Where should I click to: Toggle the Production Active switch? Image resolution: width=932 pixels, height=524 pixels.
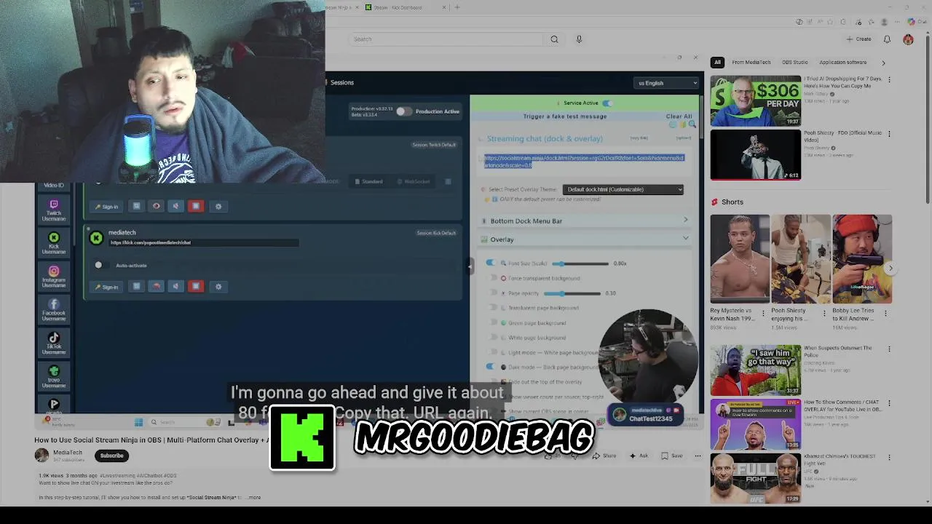point(404,111)
